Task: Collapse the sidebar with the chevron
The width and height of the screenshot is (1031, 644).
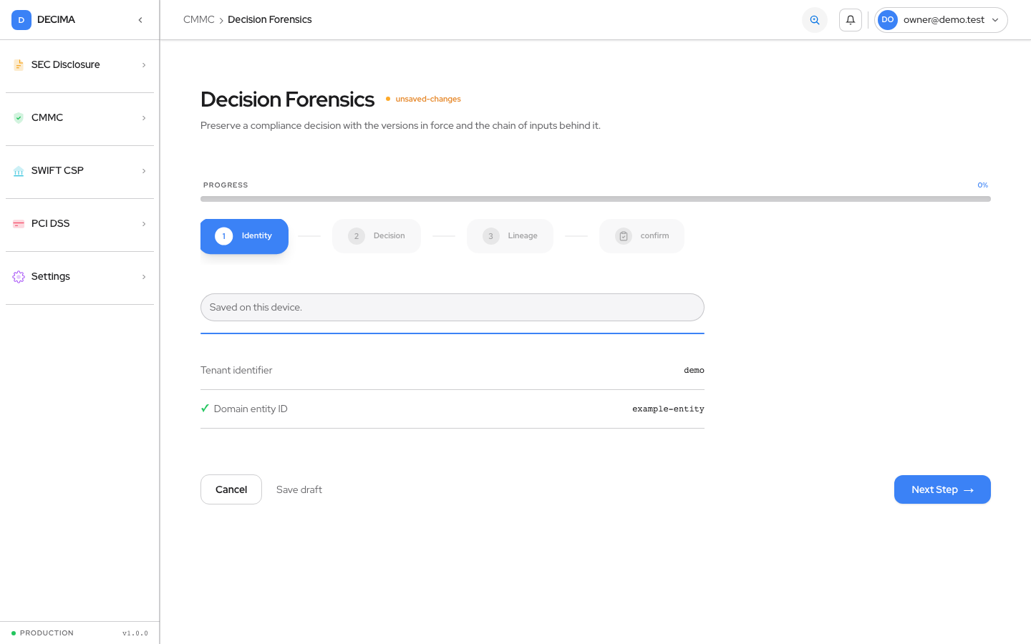Action: pos(140,20)
